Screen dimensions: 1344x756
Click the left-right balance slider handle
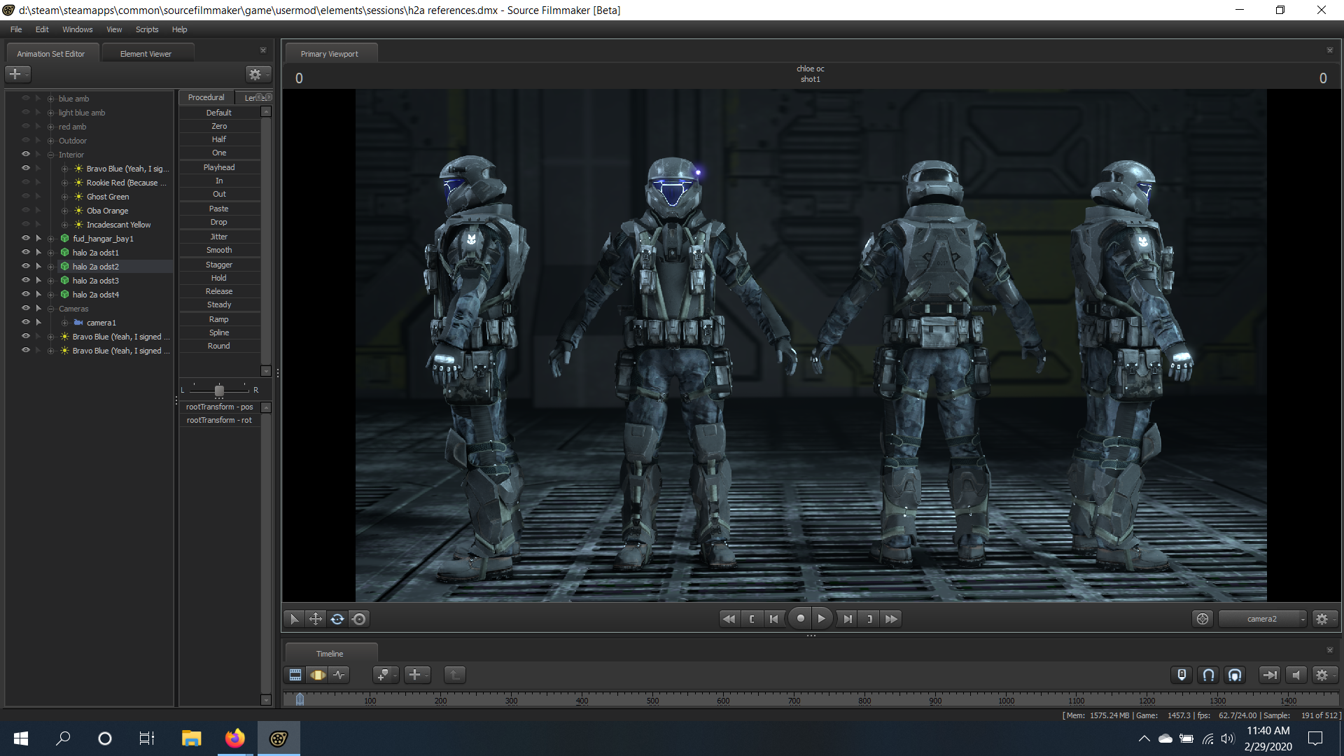(219, 390)
